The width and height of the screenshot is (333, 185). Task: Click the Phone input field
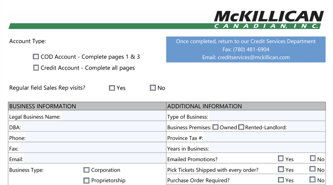click(x=95, y=138)
